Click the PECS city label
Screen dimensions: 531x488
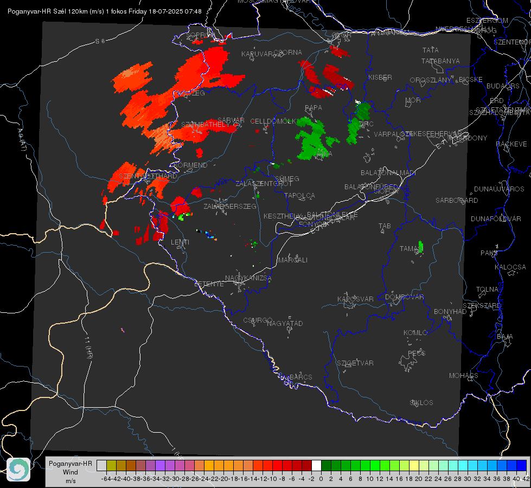416,353
